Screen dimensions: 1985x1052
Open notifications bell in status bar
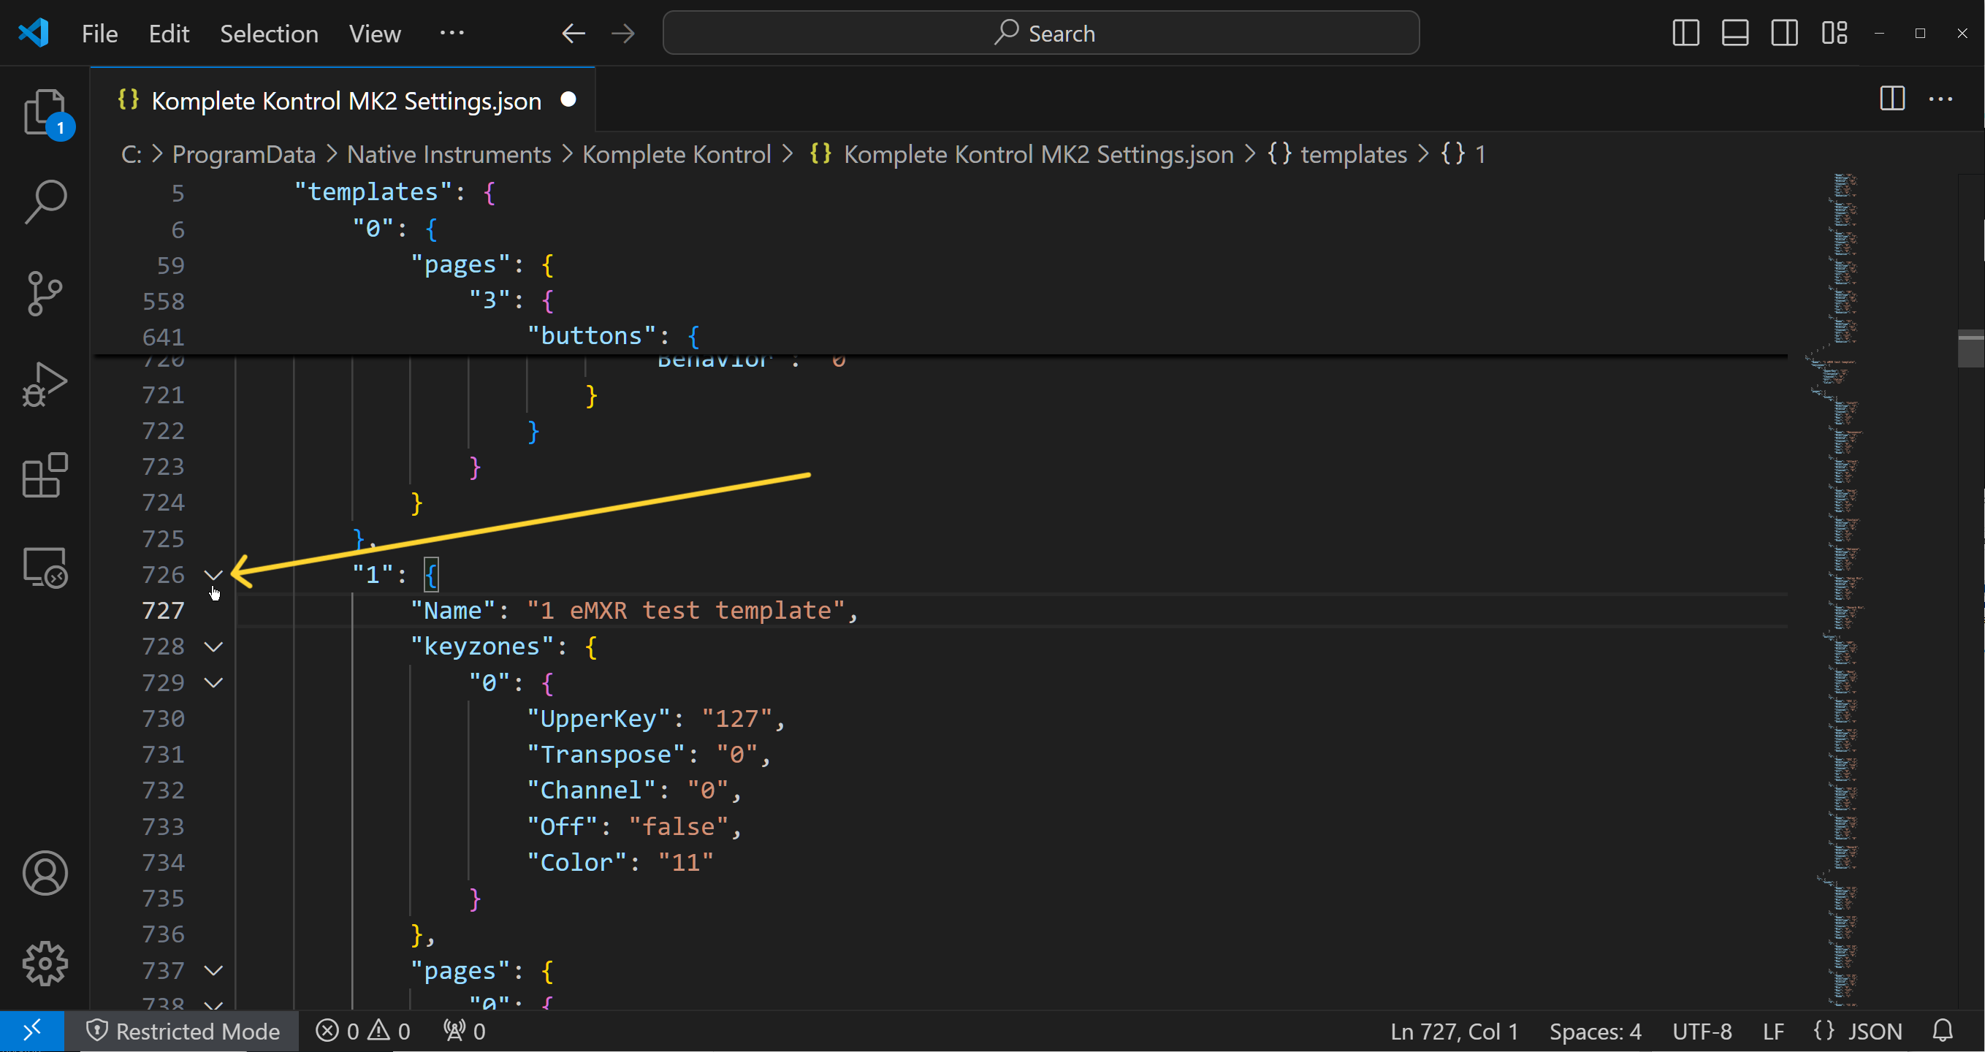pos(1943,1030)
